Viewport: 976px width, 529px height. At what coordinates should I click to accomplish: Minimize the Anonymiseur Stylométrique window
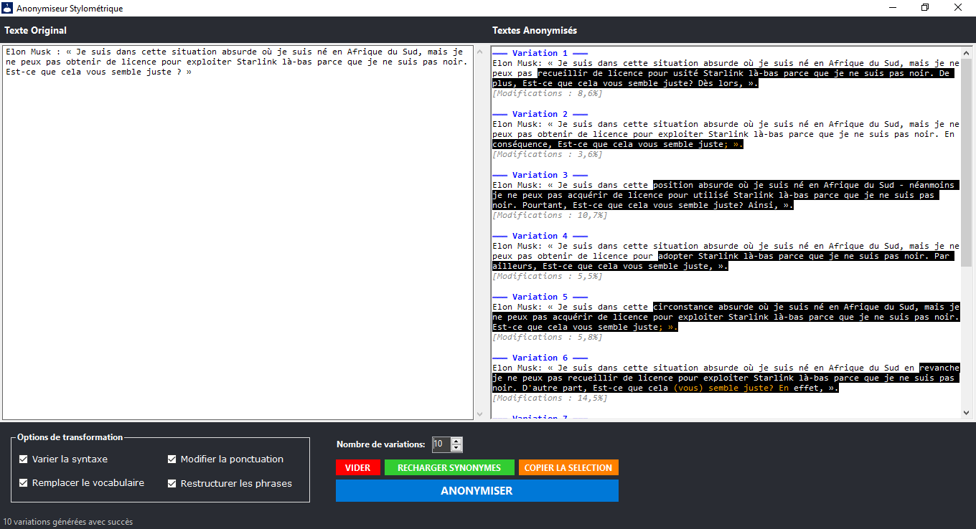click(892, 8)
